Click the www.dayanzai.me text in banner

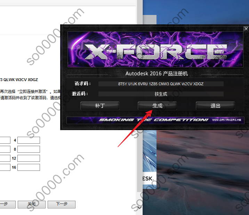[227, 120]
